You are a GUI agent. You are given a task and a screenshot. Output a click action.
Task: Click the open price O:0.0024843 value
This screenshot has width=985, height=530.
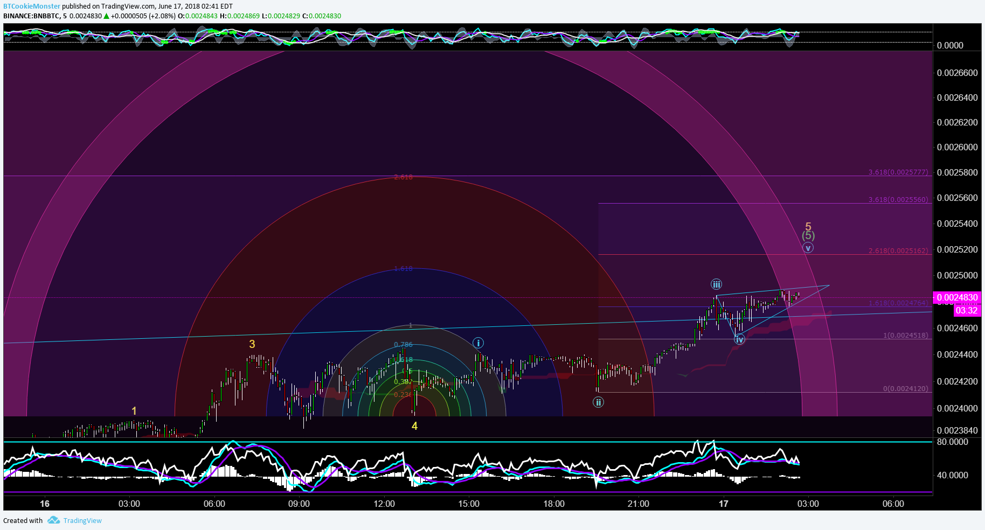pos(198,16)
